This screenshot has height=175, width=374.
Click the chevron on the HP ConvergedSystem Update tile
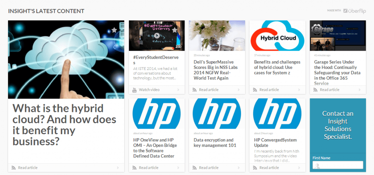[x=299, y=168]
